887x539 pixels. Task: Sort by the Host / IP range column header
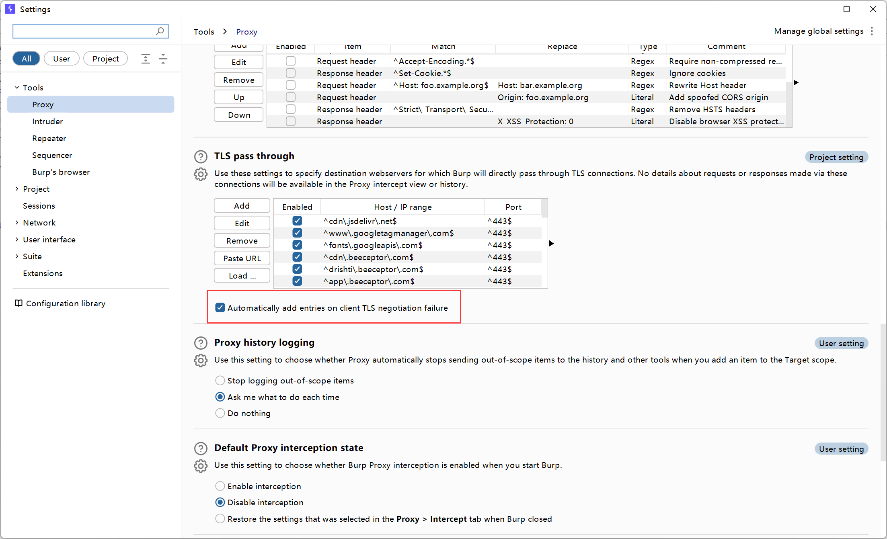[402, 207]
